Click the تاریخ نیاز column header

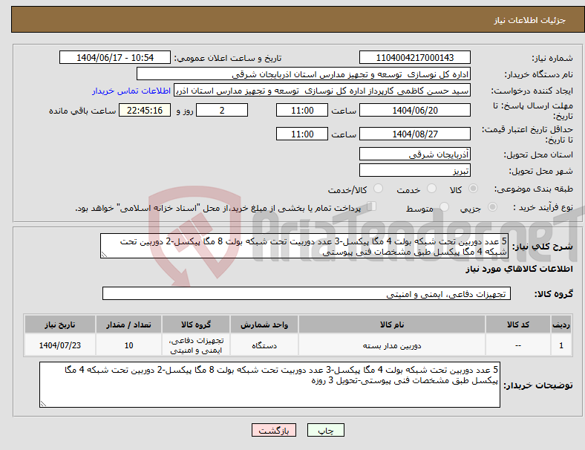click(60, 325)
